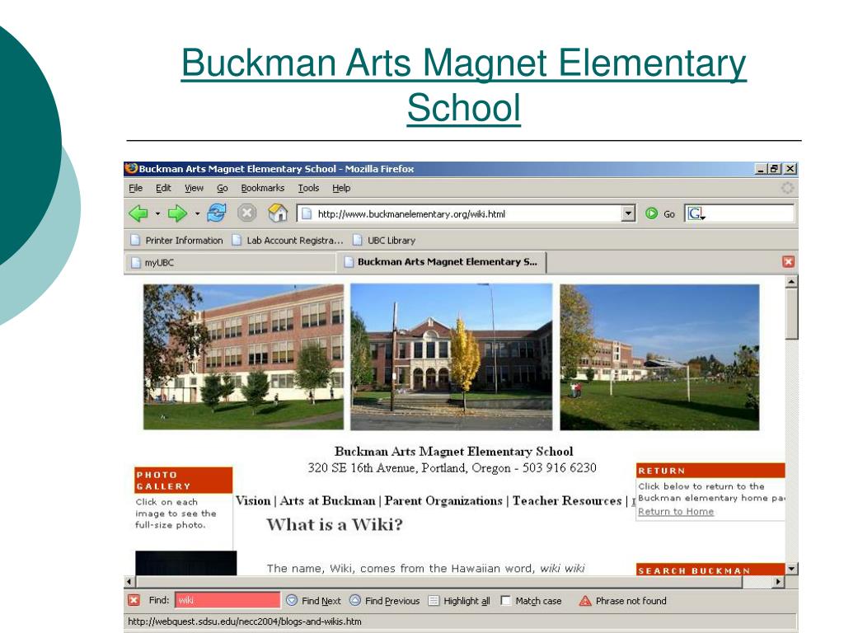Open the Parent Organizations link

(x=443, y=500)
